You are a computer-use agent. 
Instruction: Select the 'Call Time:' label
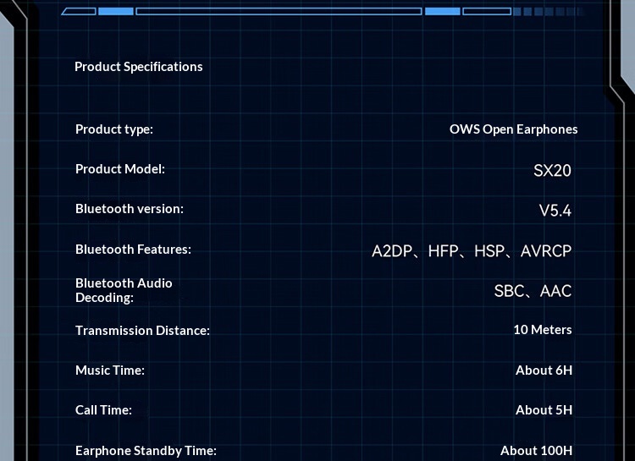click(x=103, y=410)
